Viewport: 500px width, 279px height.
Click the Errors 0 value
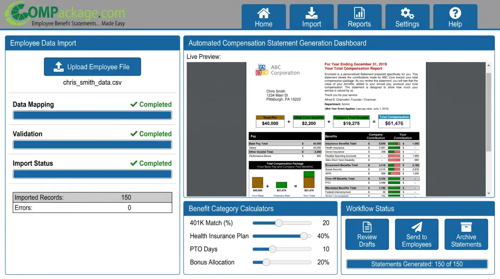point(129,208)
